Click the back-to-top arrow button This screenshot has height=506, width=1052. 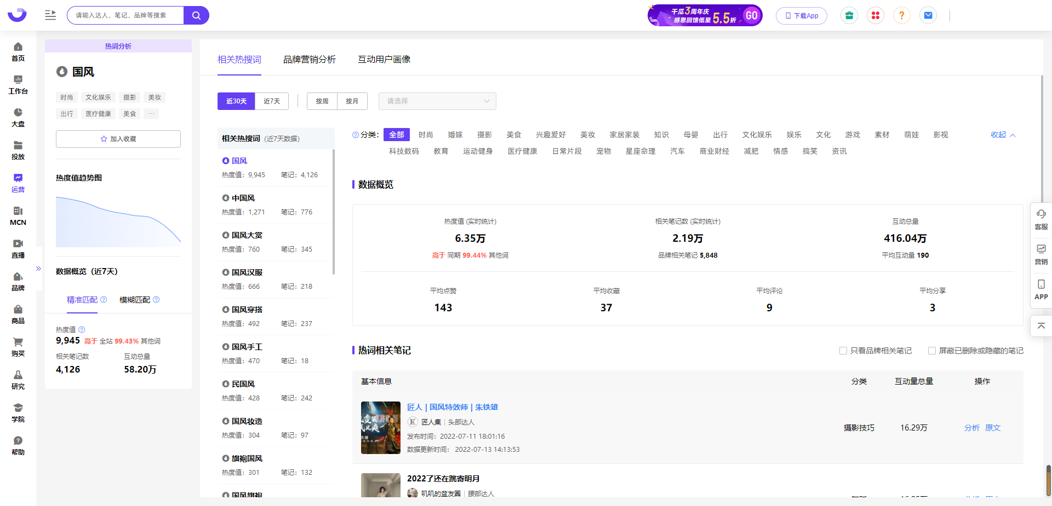[x=1040, y=326]
